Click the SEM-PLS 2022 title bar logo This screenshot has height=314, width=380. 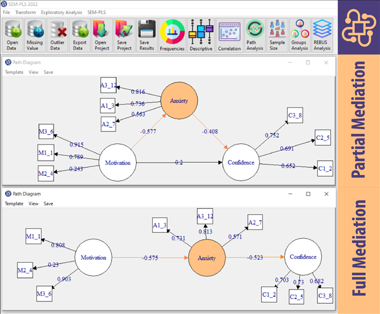pyautogui.click(x=4, y=4)
